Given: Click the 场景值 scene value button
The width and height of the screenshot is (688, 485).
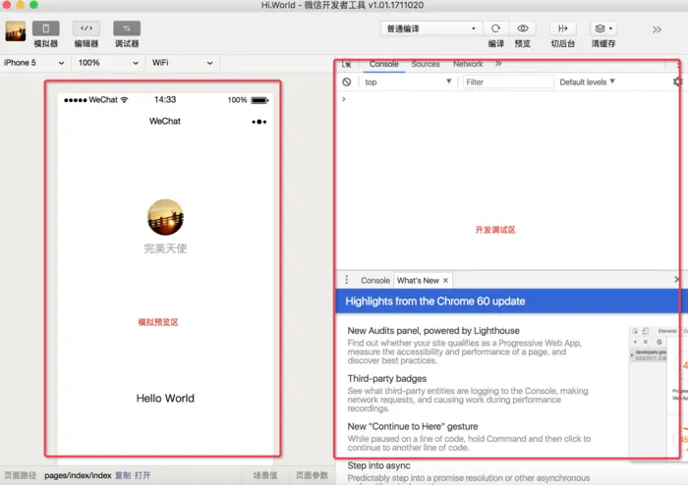Looking at the screenshot, I should click(x=265, y=475).
